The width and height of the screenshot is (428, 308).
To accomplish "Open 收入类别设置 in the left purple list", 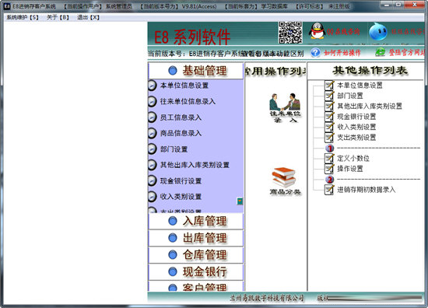I will click(181, 197).
